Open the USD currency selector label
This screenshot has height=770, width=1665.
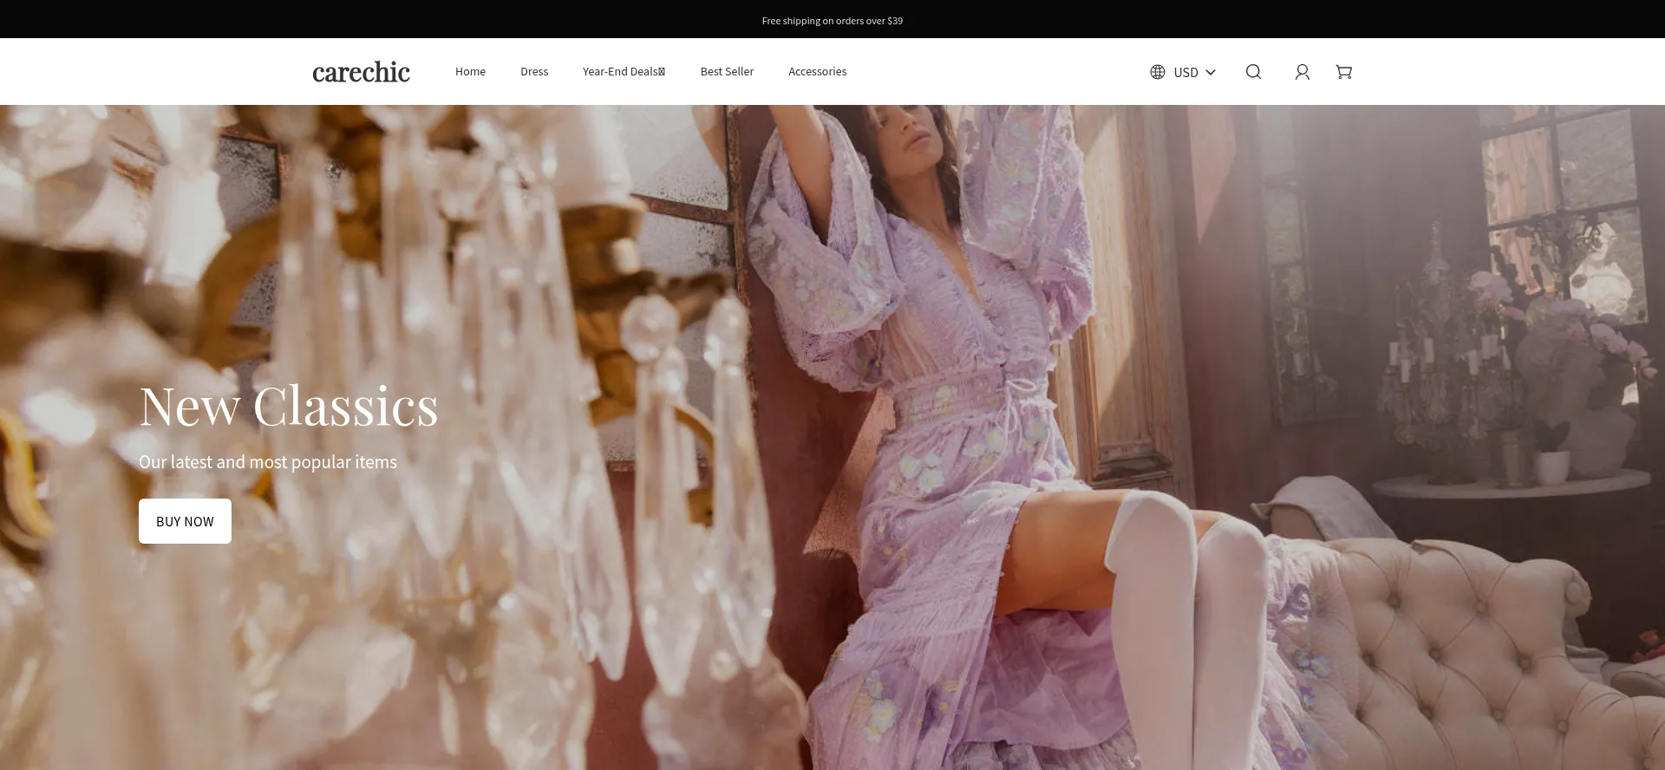point(1185,72)
